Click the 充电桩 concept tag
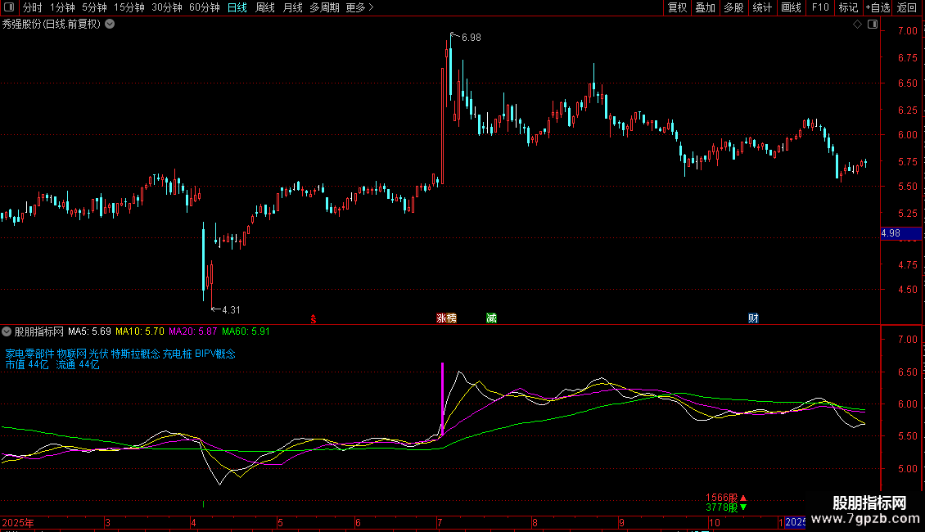 177,354
